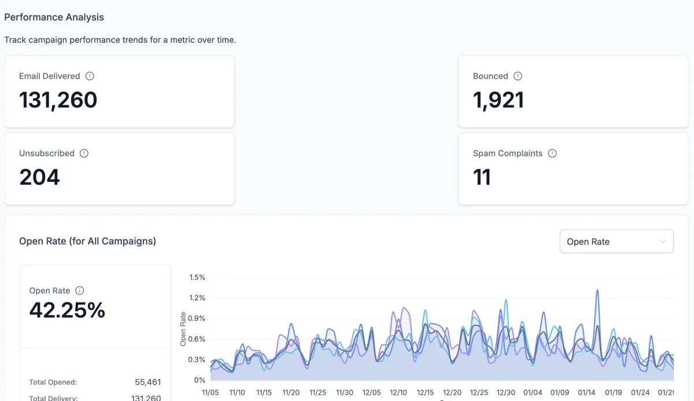
Task: Open the Open Rate metric dropdown
Action: pos(617,241)
